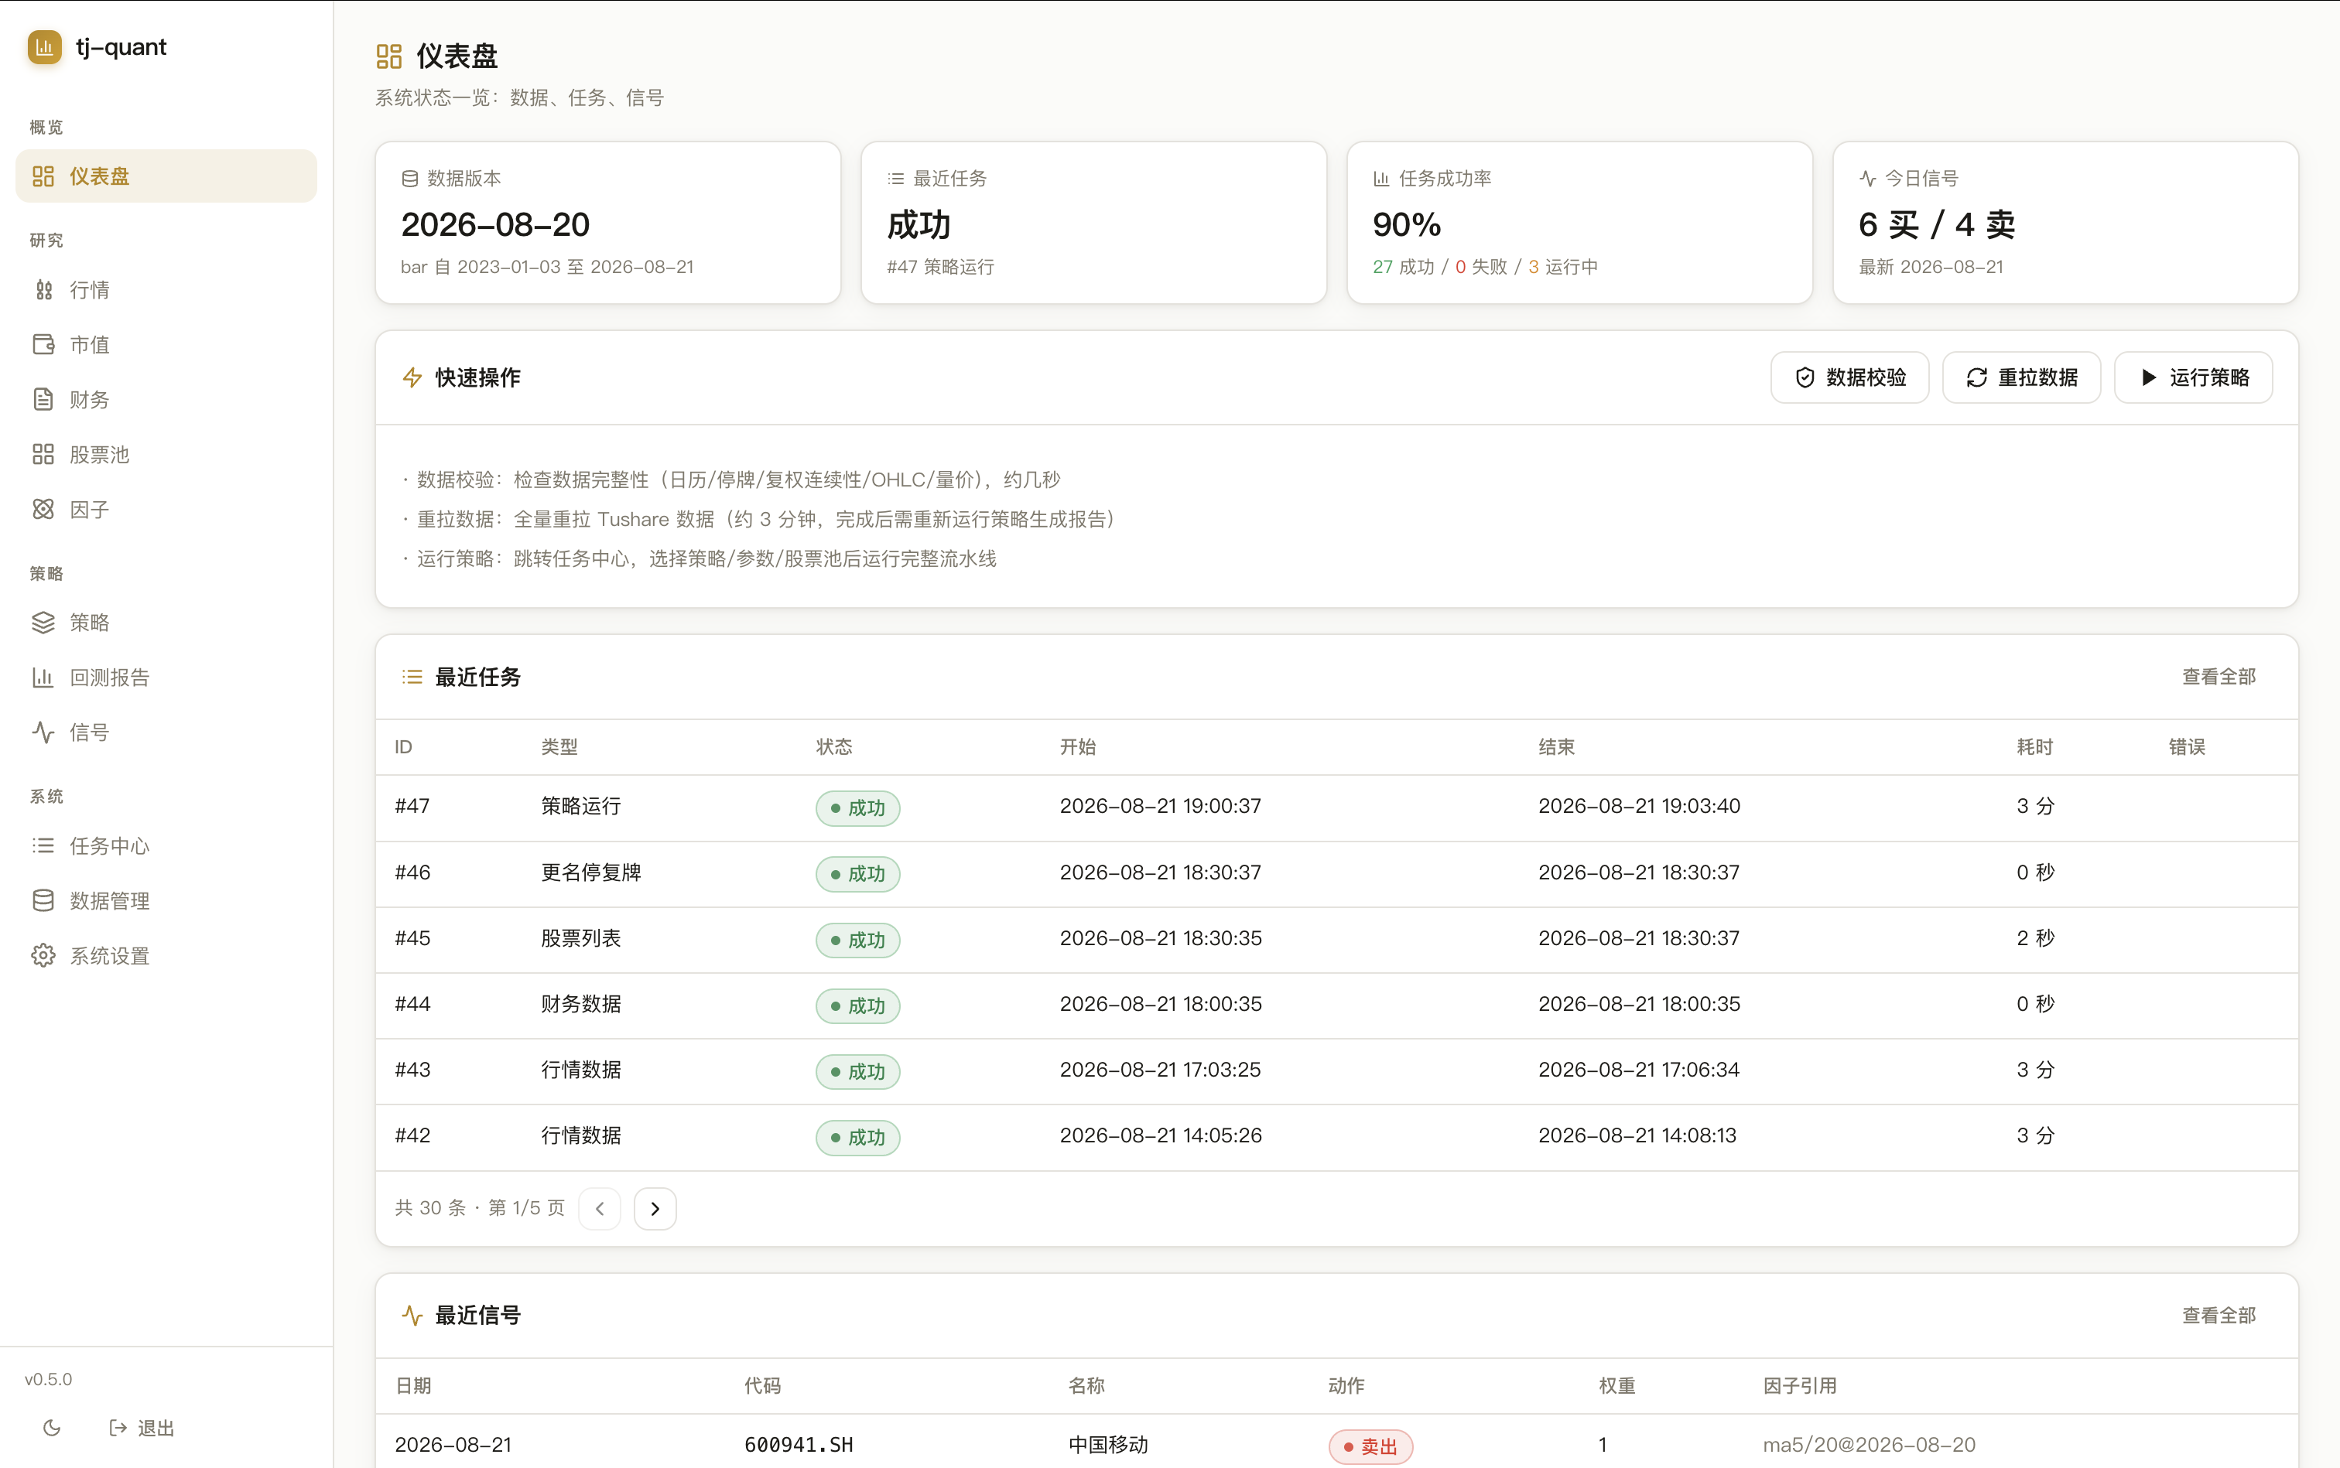
Task: Open the 行情 sidebar item
Action: click(x=166, y=289)
